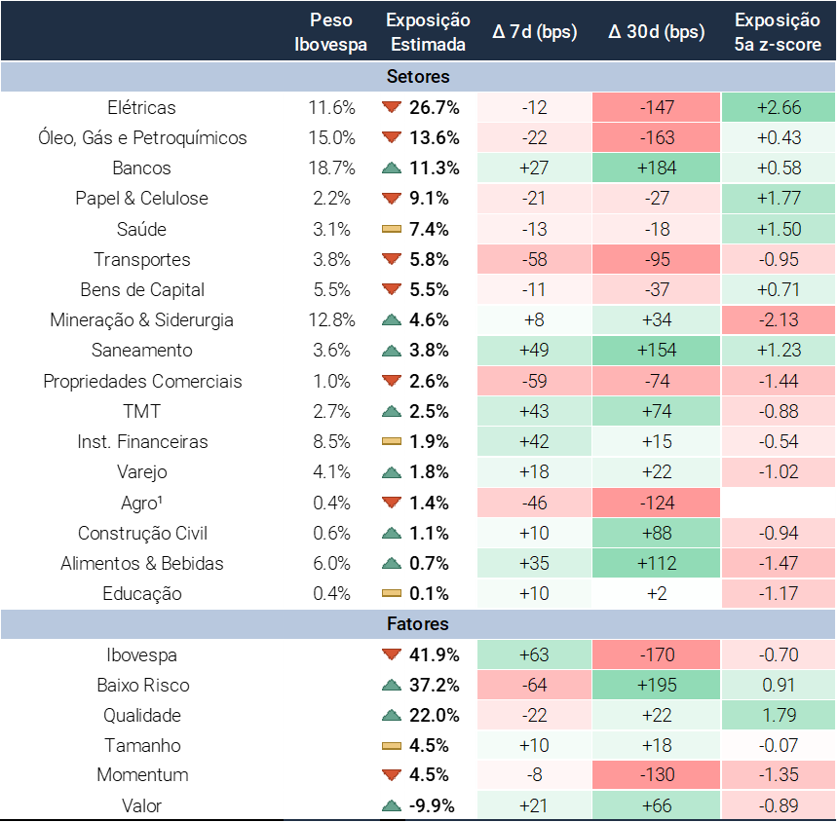837x822 pixels.
Task: Click the green up arrow in the +184 row
Action: (392, 168)
